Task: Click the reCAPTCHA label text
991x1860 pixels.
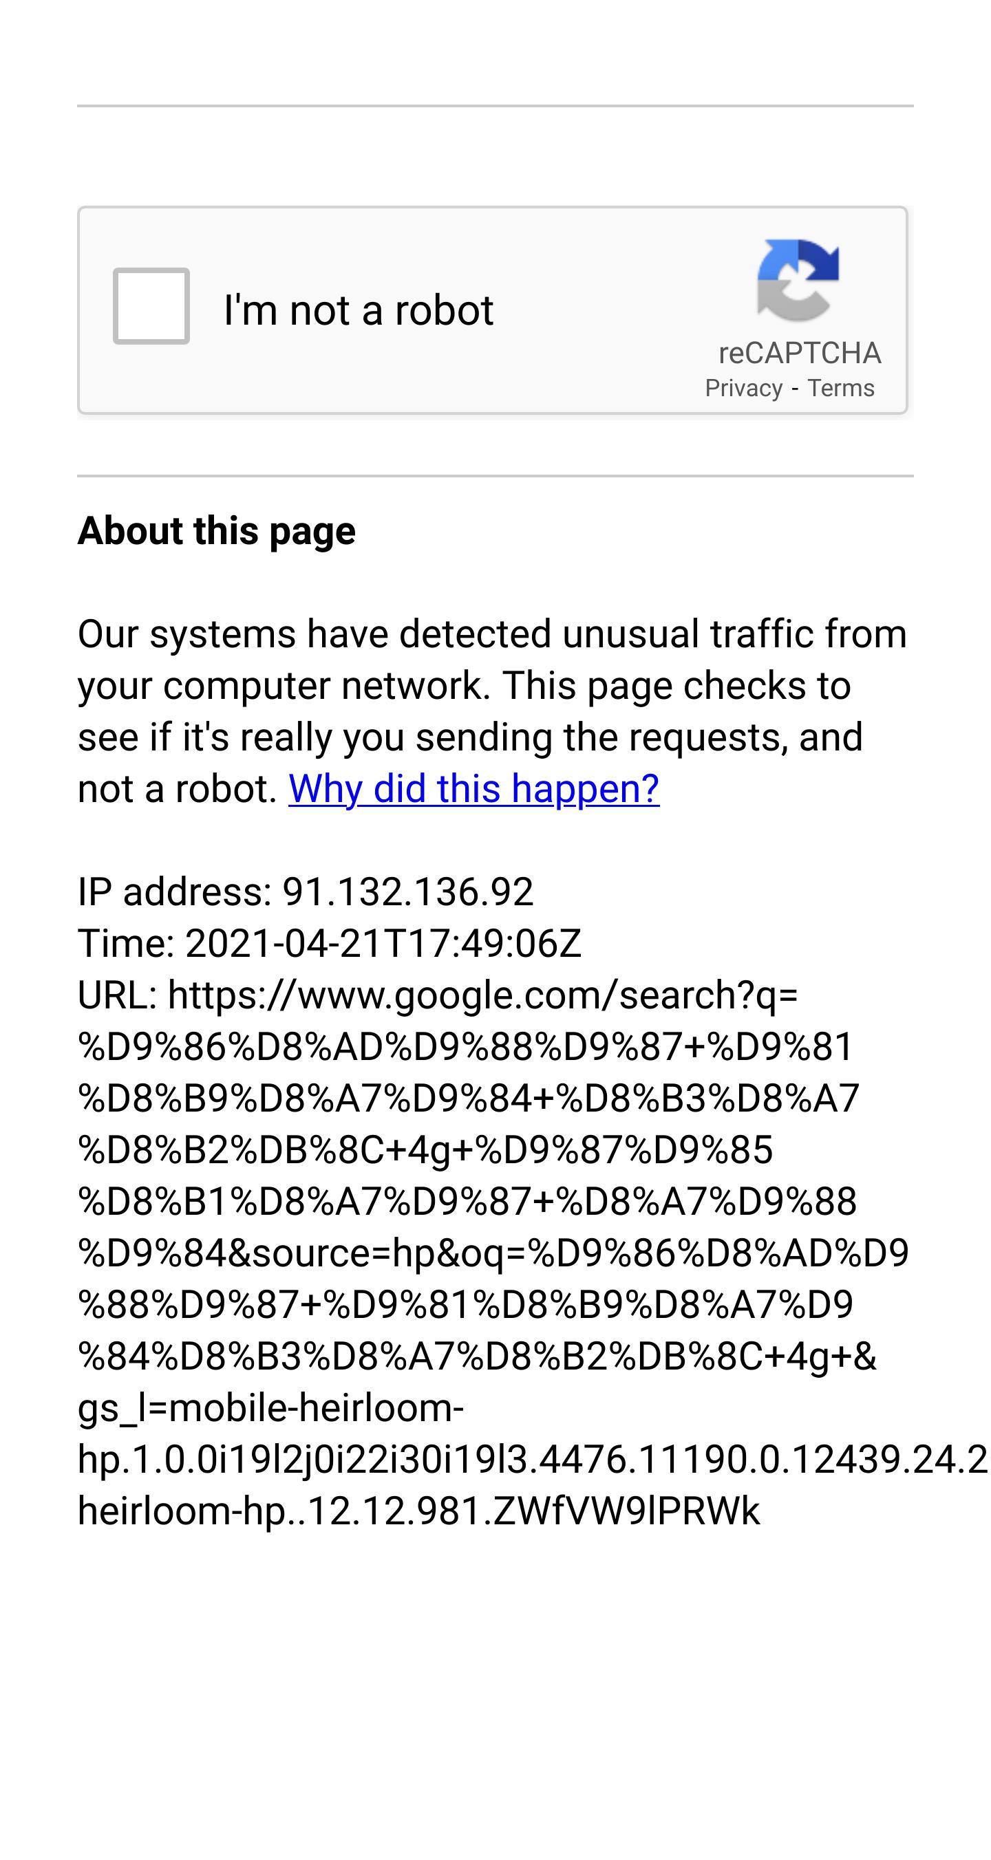Action: (797, 354)
